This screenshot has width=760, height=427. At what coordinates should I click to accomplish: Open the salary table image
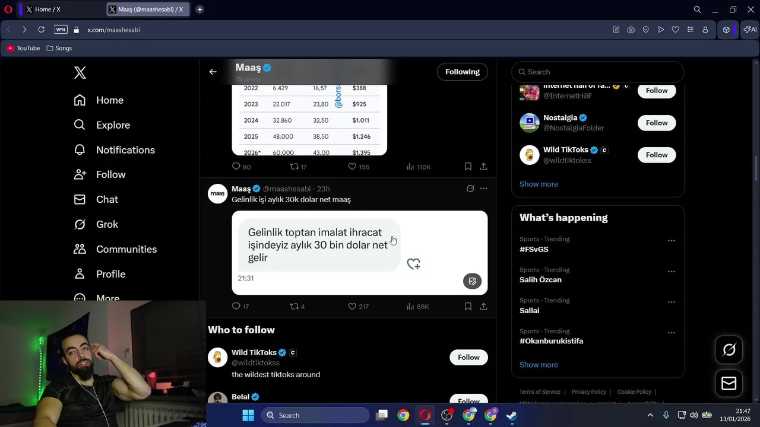309,120
